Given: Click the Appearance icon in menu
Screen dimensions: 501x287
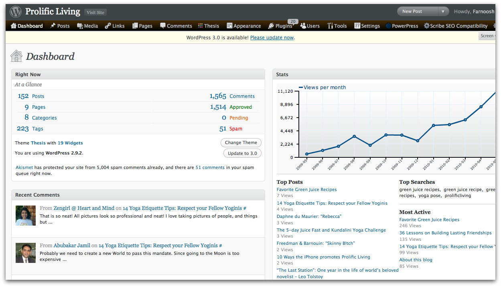Looking at the screenshot, I should 229,26.
